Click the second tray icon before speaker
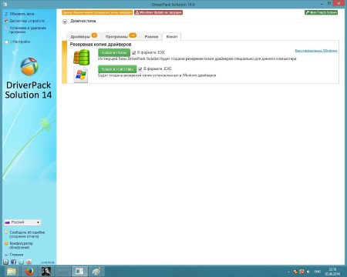This screenshot has height=277, width=347. (x=302, y=272)
